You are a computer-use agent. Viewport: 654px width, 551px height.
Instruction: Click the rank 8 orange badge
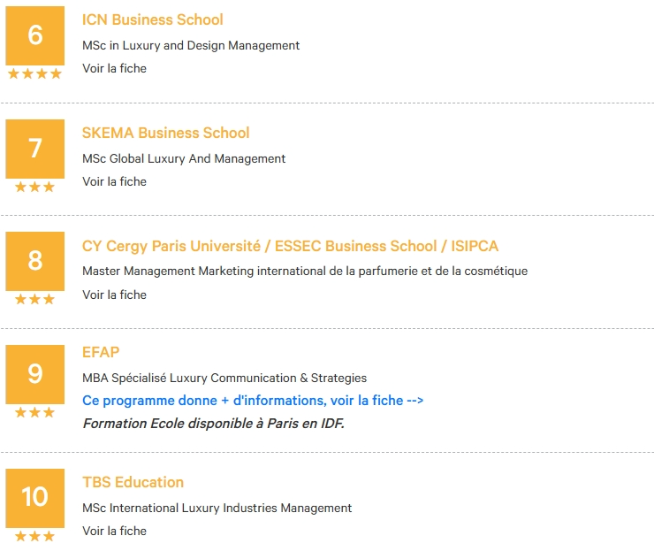[35, 261]
